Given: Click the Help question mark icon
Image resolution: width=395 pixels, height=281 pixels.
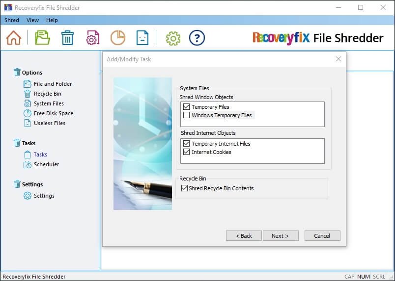Looking at the screenshot, I should (x=197, y=38).
